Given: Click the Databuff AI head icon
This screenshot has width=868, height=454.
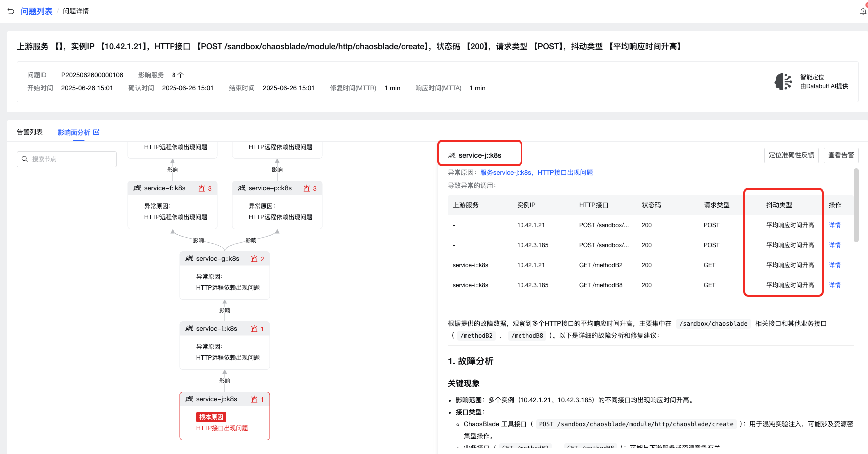Looking at the screenshot, I should pos(783,82).
